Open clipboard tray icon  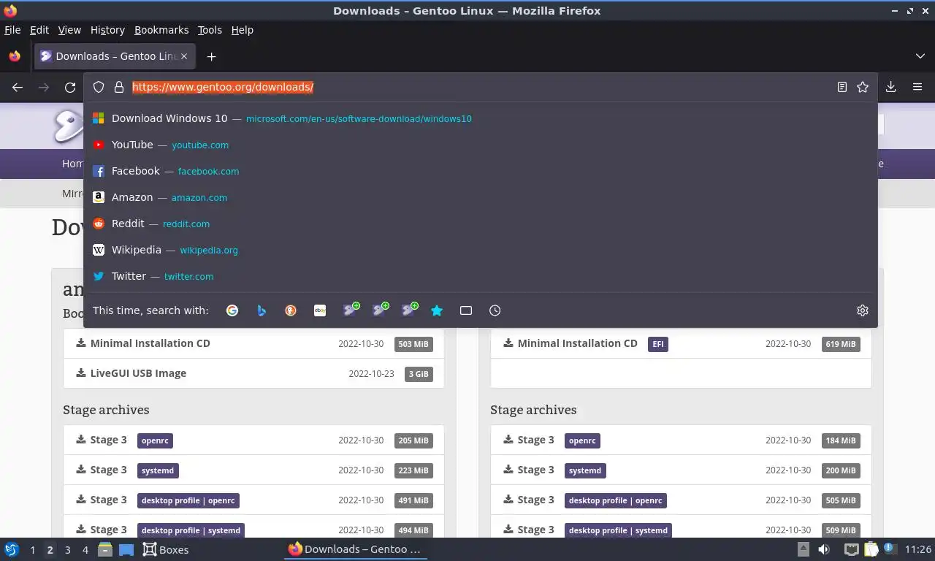click(871, 549)
